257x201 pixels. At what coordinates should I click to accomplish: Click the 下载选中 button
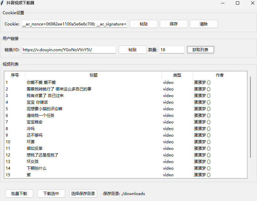51,194
